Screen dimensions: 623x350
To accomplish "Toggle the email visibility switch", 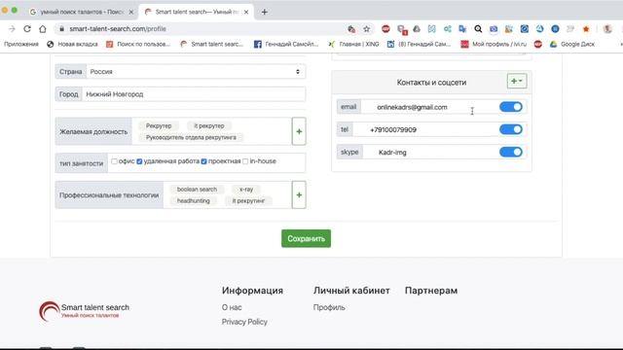I will tap(511, 107).
